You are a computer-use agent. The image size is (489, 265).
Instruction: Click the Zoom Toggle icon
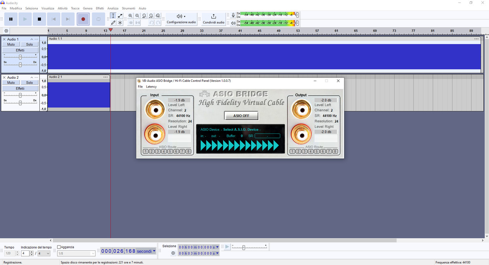[x=158, y=16]
